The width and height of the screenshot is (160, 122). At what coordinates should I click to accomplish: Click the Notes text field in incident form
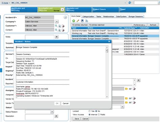click(39, 37)
